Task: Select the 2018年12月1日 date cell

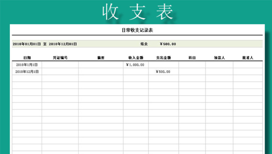Action: point(27,72)
